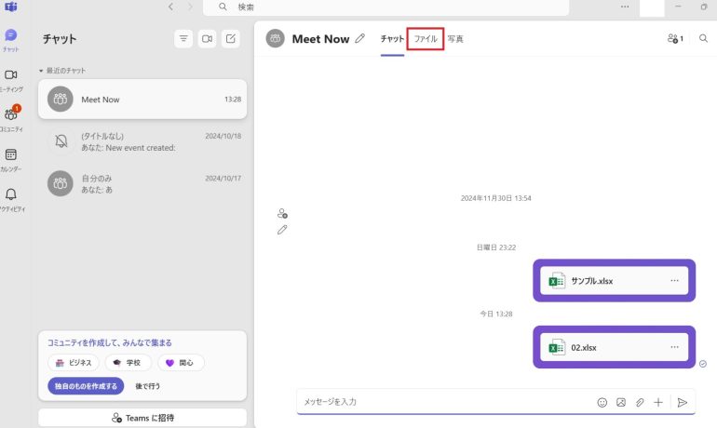Compose a new chat message icon

231,39
